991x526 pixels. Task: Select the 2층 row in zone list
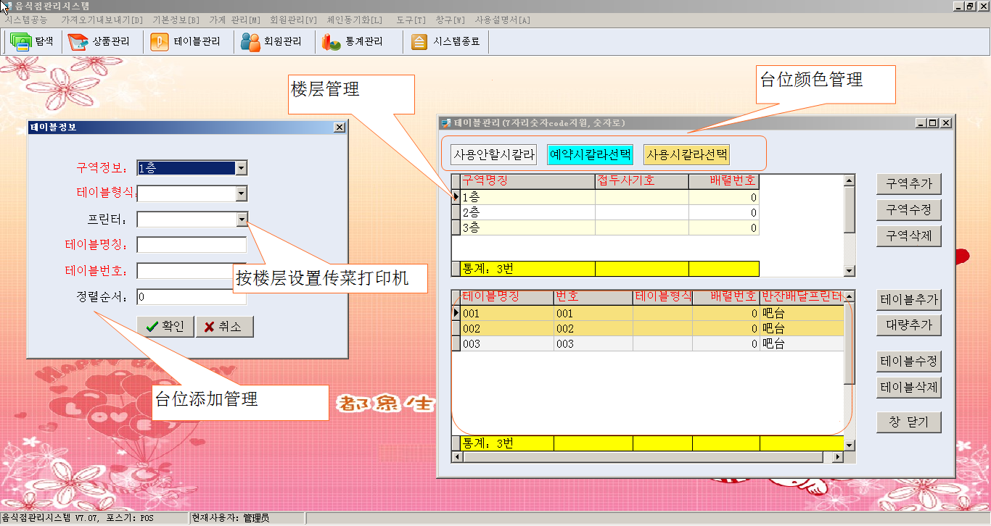527,212
